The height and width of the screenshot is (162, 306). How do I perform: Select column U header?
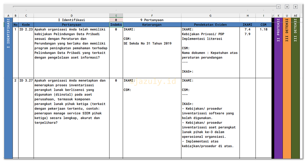tap(287, 16)
